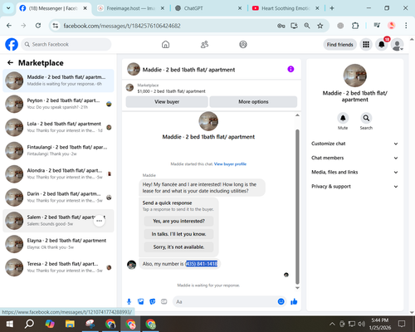The height and width of the screenshot is (332, 415).
Task: Open conversation information purple icon
Action: [x=290, y=69]
